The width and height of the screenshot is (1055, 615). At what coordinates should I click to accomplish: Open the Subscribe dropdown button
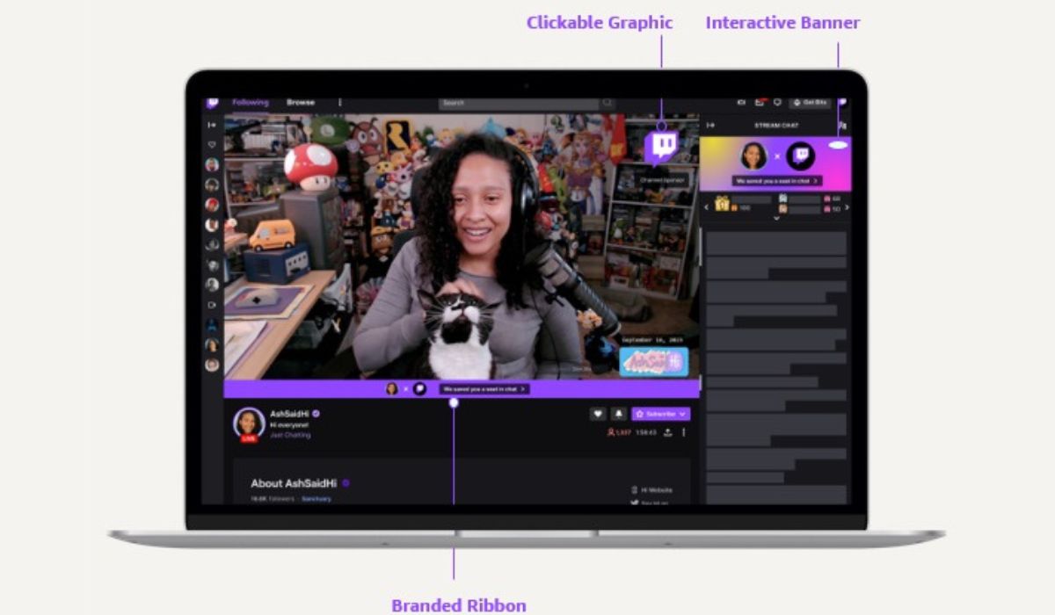coord(661,414)
